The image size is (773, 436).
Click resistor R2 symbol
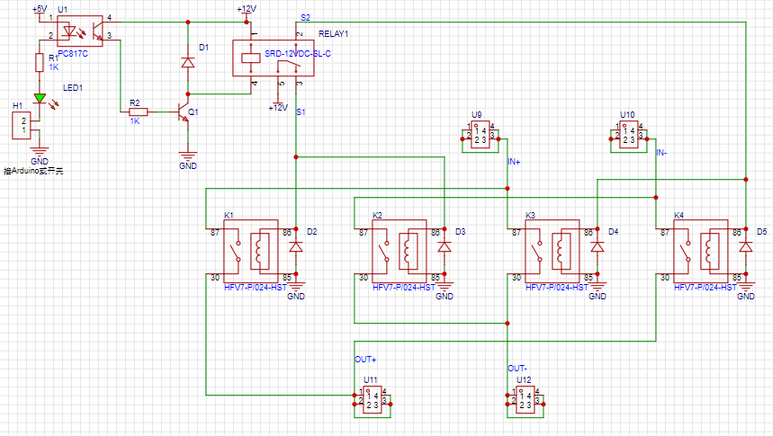point(139,112)
